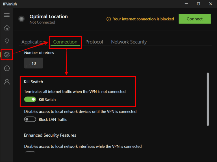Click the Optimal Location title
The image size is (217, 162).
tap(49, 16)
